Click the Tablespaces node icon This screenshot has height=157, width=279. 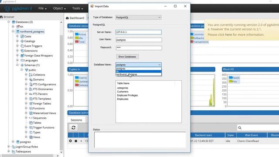(14, 152)
